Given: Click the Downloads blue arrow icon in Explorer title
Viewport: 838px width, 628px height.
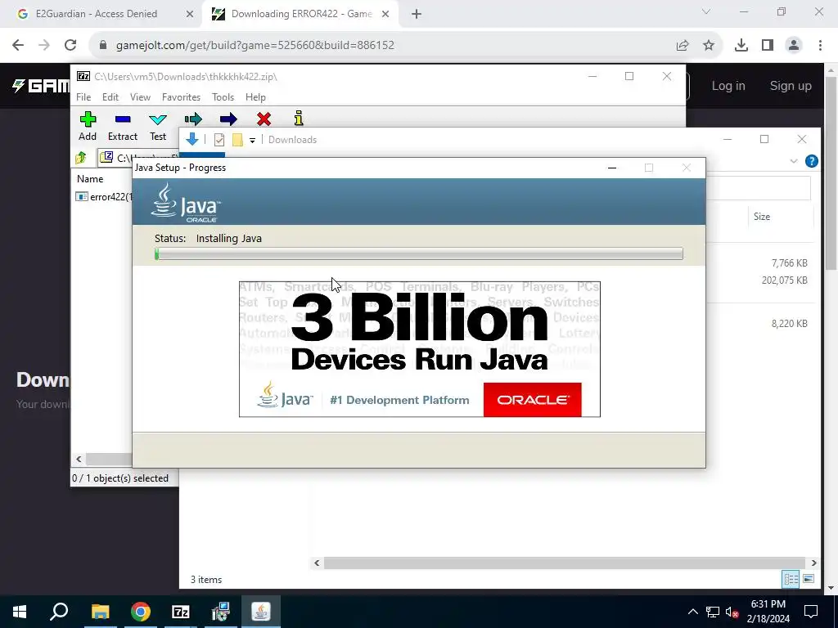Looking at the screenshot, I should coord(191,139).
